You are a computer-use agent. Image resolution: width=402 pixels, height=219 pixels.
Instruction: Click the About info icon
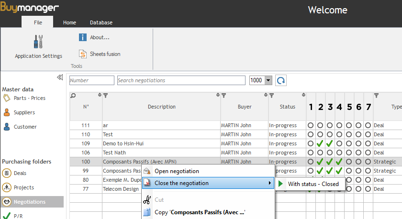(82, 37)
